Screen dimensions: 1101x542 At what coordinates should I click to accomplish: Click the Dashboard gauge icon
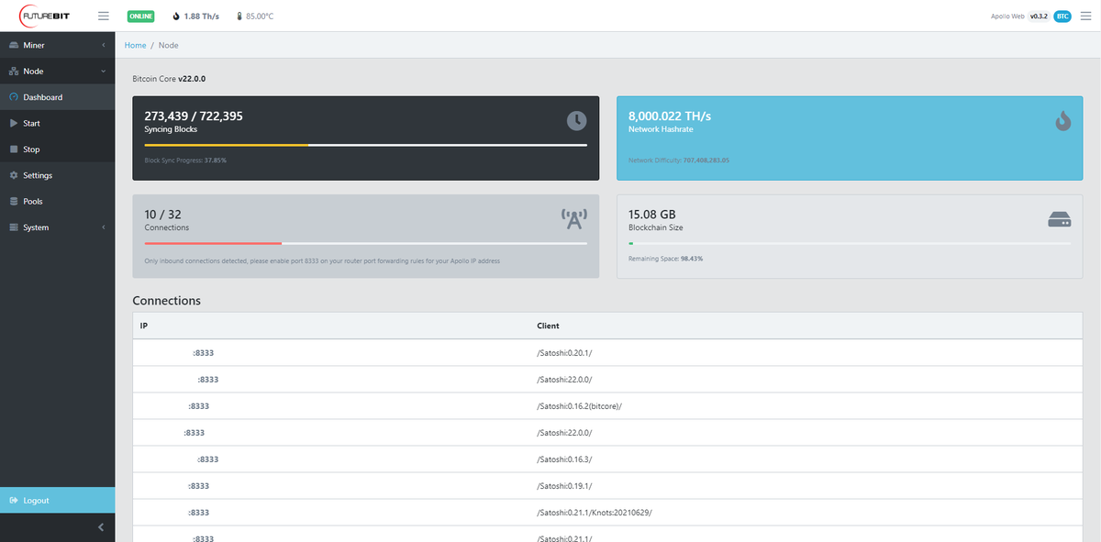coord(14,97)
